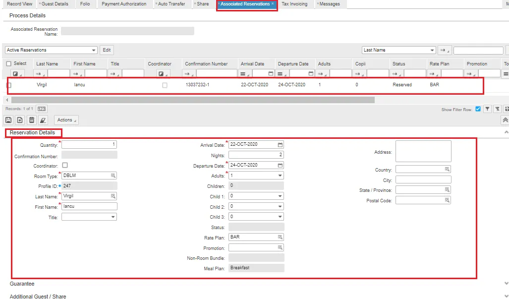The image size is (509, 299).
Task: Open the Last Name lookup in Reservation Details
Action: (113, 196)
